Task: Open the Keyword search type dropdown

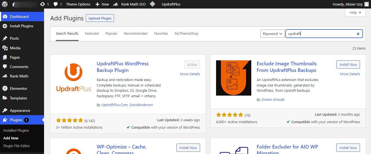Action: point(272,34)
